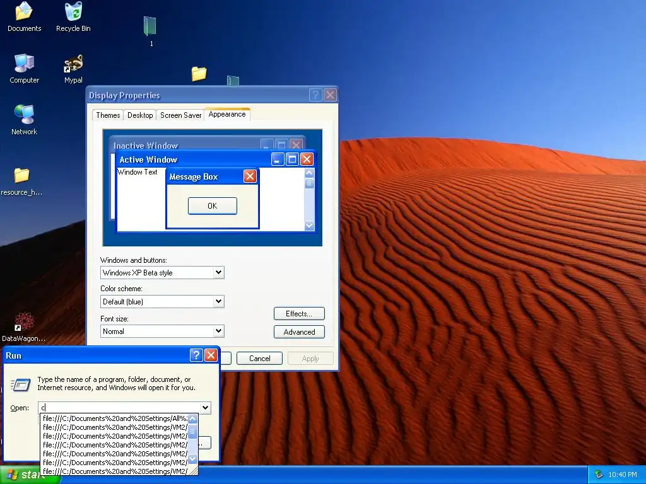This screenshot has height=484, width=646.
Task: Click the Advanced button
Action: pos(299,331)
